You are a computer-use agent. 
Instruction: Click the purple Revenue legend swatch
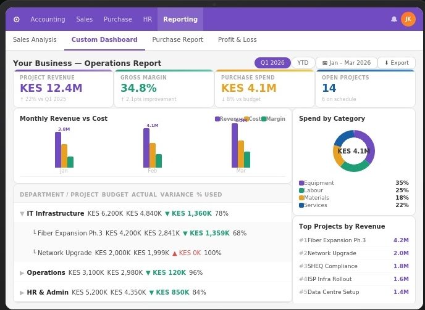click(x=217, y=119)
